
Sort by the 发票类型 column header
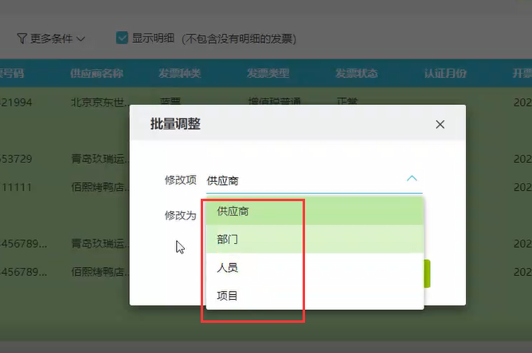[x=268, y=73]
